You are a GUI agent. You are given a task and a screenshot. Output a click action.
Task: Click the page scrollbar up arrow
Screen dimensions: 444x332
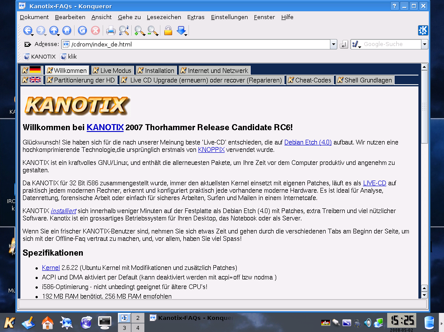pos(424,67)
